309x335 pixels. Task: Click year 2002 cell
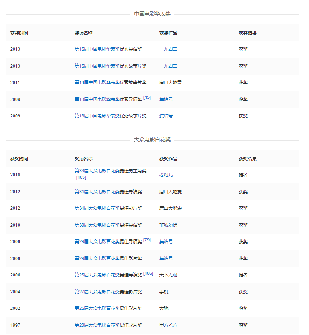coord(15,308)
